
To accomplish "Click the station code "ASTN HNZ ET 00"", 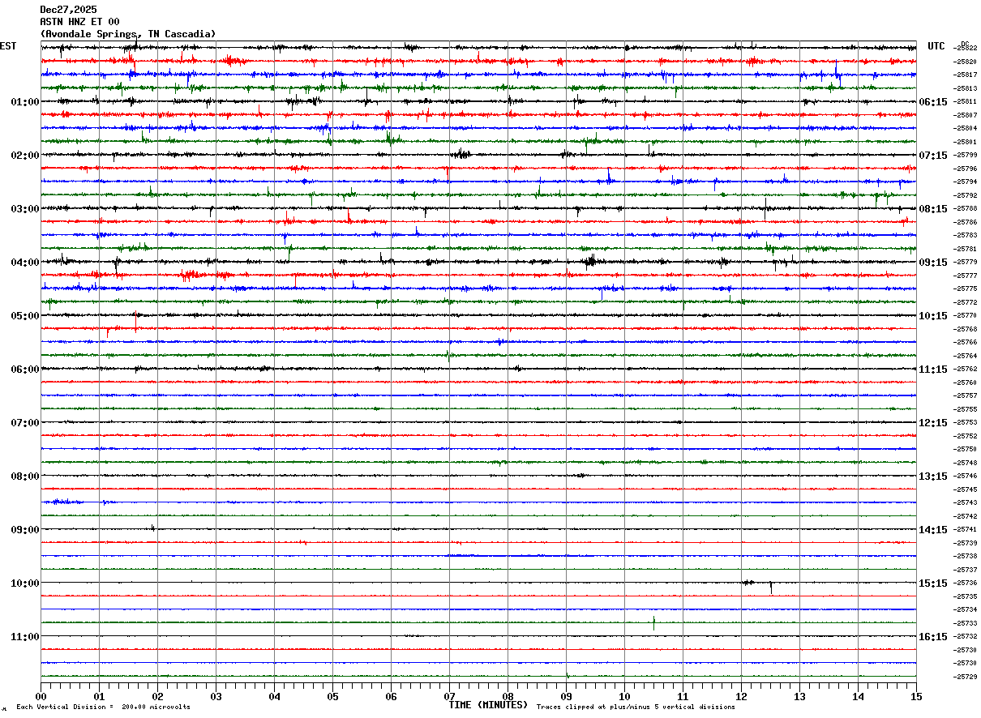I will (x=79, y=22).
